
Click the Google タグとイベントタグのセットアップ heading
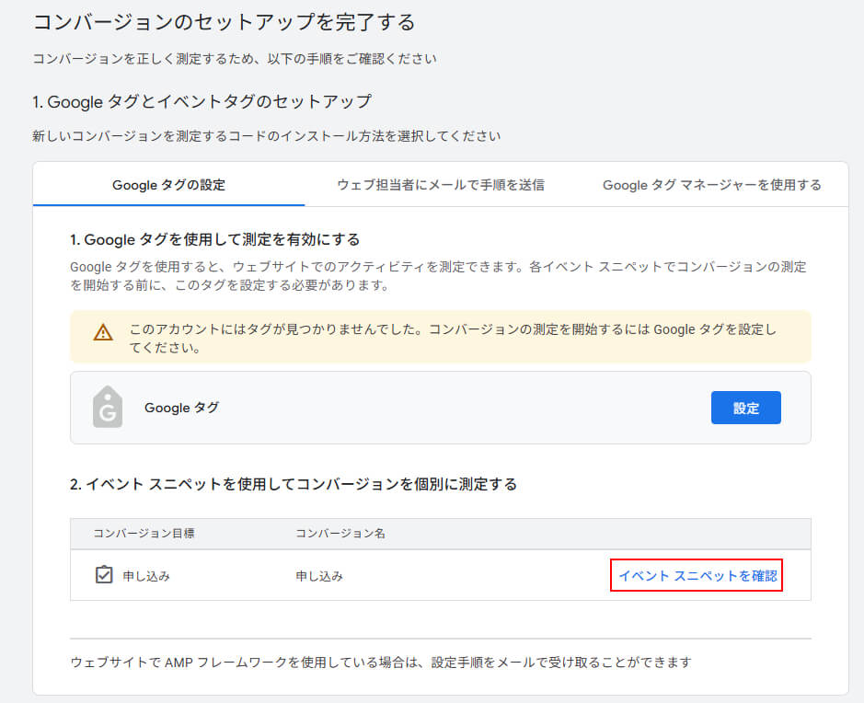[x=202, y=101]
